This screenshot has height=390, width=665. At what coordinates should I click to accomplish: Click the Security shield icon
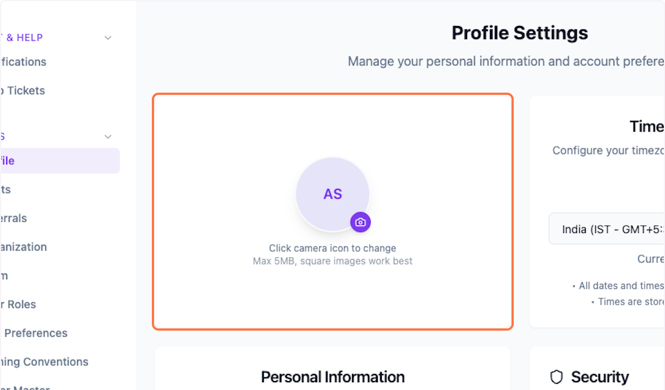pyautogui.click(x=556, y=377)
